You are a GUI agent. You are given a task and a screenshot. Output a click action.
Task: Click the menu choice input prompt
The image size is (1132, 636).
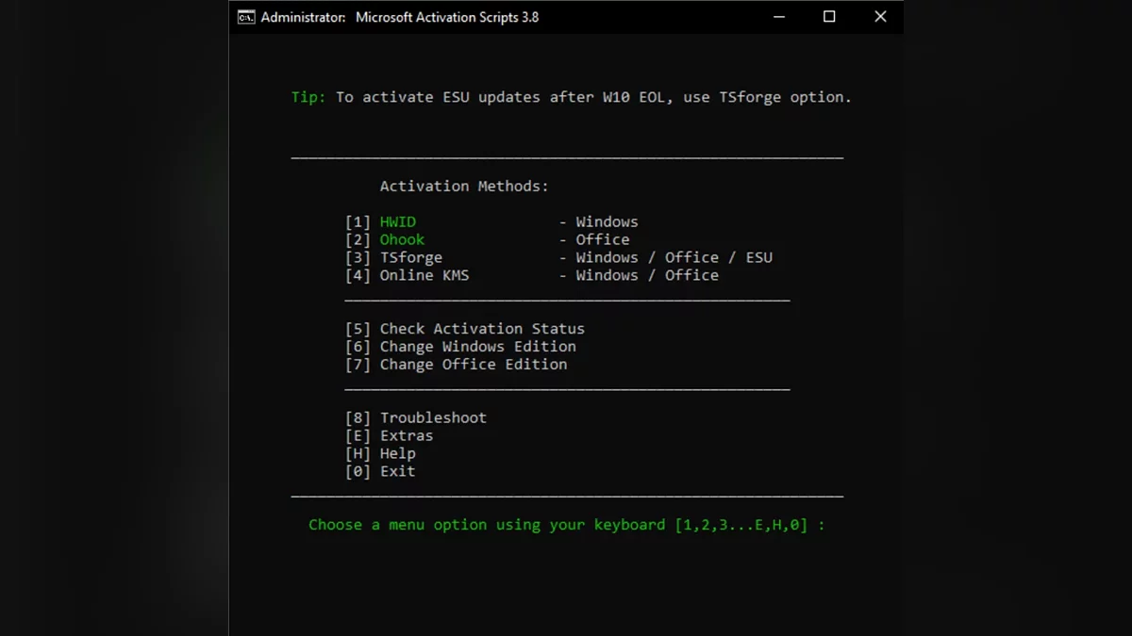566,526
